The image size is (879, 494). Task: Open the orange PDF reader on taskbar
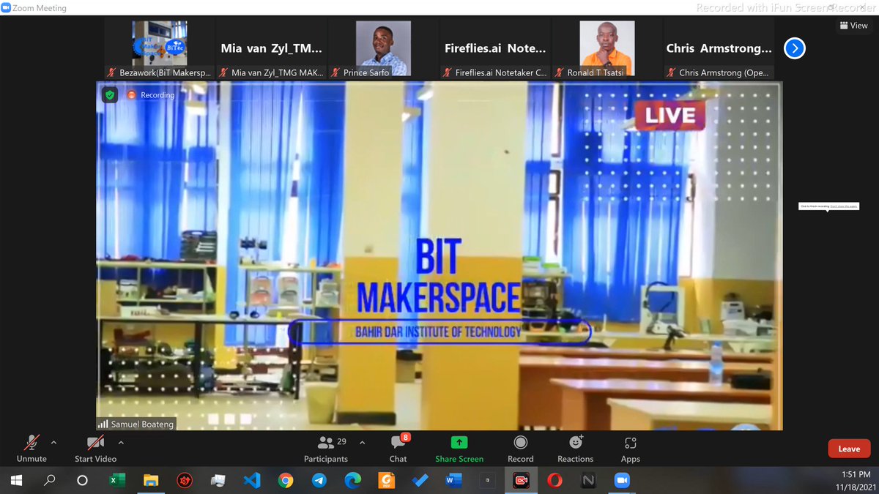click(x=387, y=481)
